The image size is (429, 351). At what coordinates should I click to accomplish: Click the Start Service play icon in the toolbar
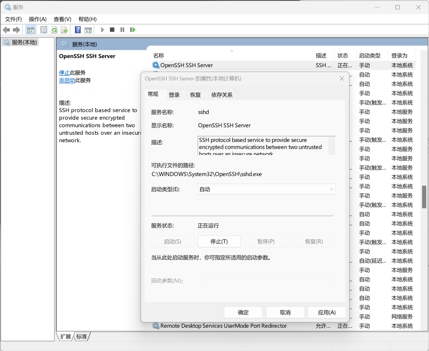(102, 30)
